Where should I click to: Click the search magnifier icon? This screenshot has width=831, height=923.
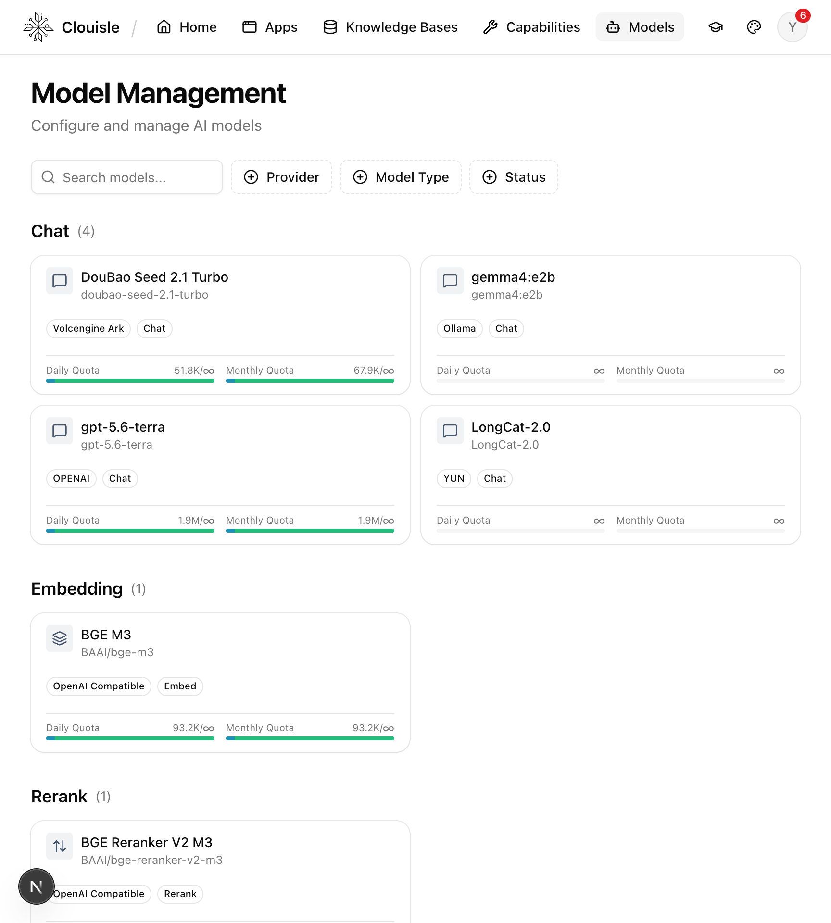pos(48,177)
